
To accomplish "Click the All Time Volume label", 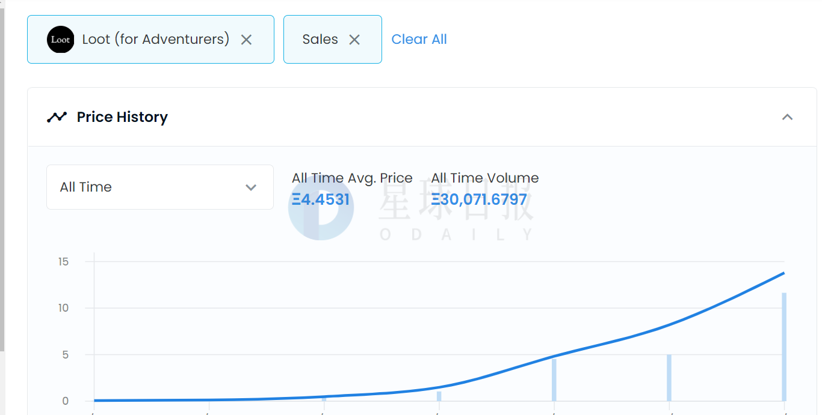I will (x=485, y=178).
